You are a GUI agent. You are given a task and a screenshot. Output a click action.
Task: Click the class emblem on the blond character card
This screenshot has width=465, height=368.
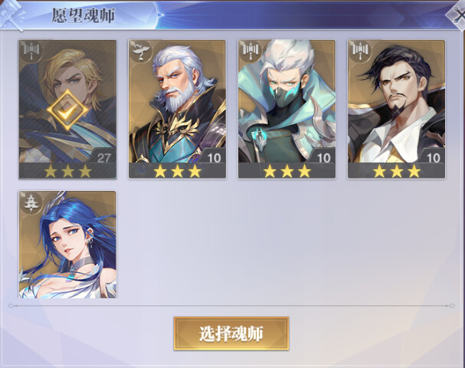pos(31,51)
